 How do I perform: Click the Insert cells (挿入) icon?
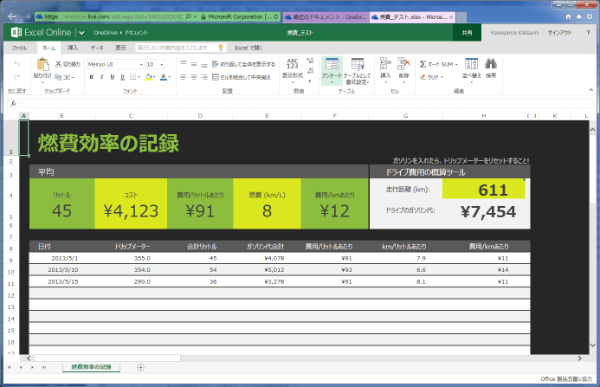tap(384, 65)
